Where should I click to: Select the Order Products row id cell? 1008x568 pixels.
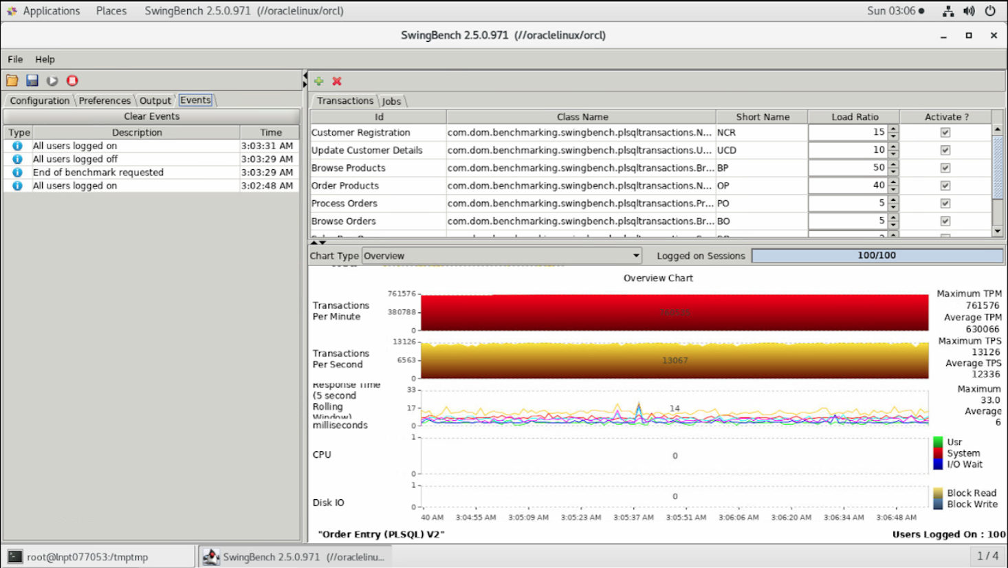378,186
